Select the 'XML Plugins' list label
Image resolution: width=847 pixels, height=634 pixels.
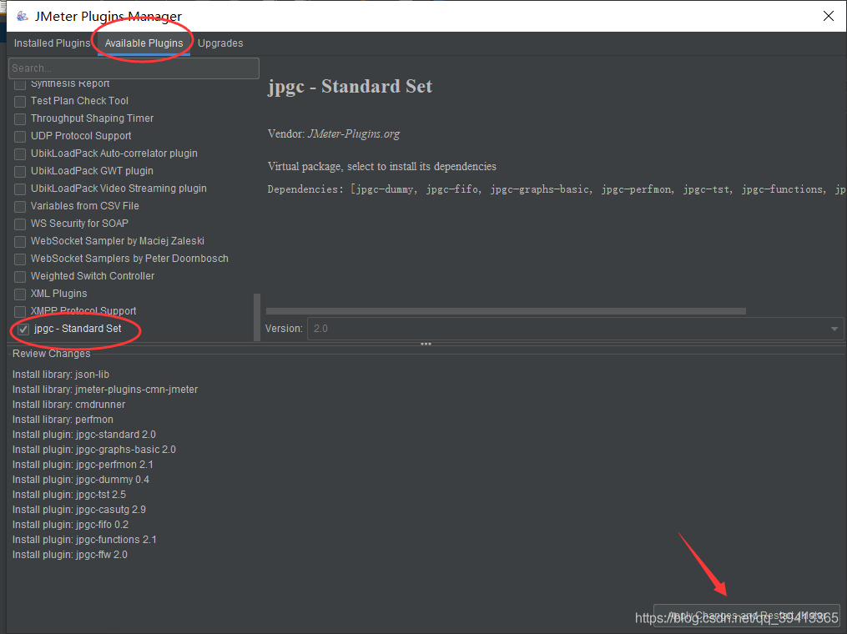(x=58, y=294)
